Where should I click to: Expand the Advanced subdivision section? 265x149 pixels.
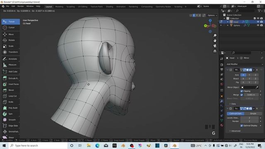[235, 131]
